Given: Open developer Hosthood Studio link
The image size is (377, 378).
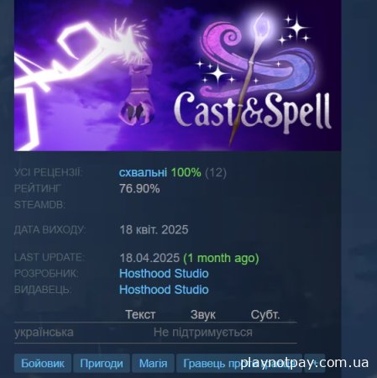Looking at the screenshot, I should tap(164, 274).
